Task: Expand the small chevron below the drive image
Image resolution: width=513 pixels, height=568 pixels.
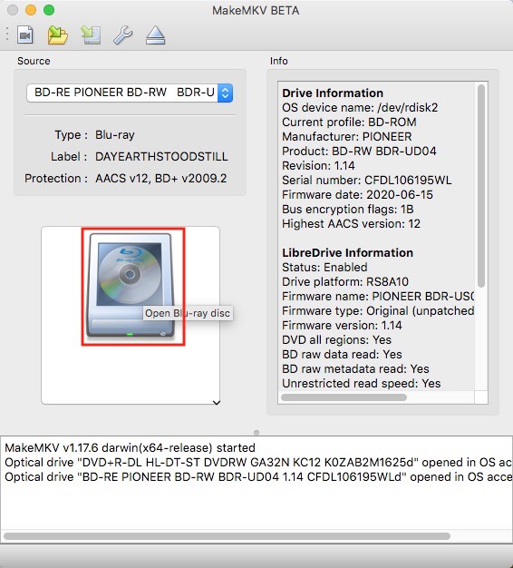Action: click(217, 403)
